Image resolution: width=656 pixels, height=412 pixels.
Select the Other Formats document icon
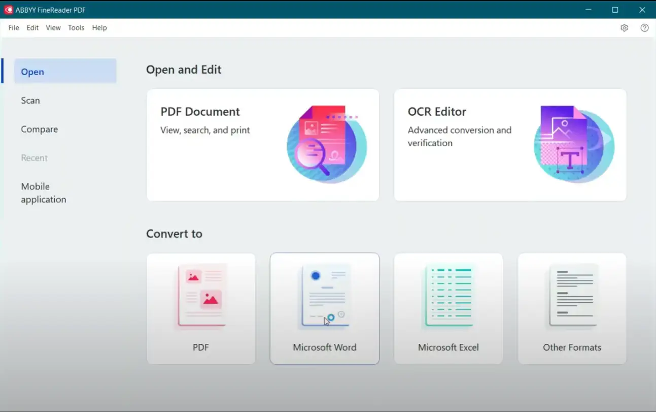[572, 296]
